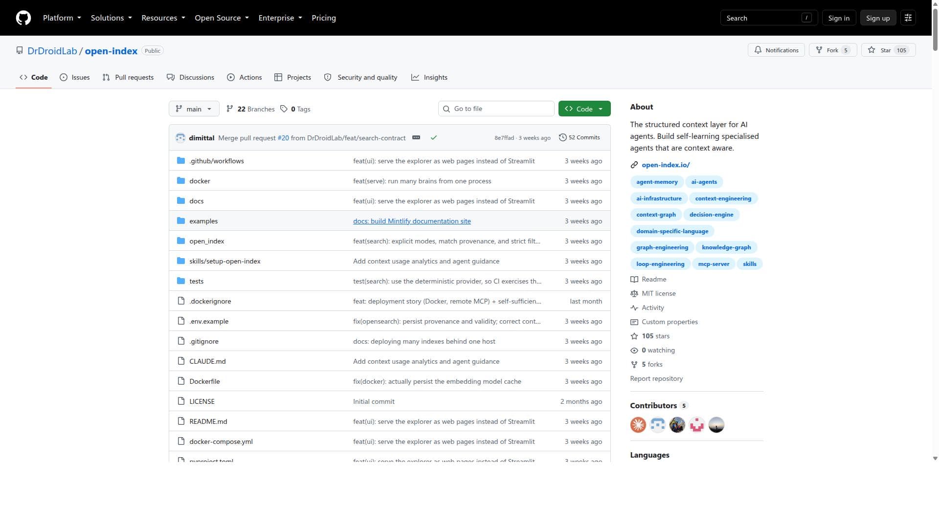Viewport: 939px width, 528px height.
Task: Click the file icon beside LICENSE
Action: tap(181, 401)
